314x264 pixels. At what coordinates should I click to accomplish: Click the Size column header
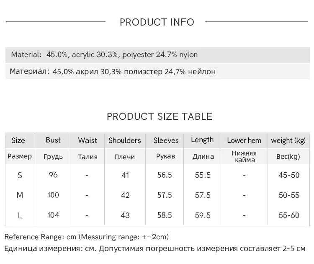(x=18, y=140)
